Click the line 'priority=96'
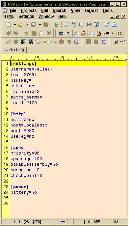 point(25,153)
